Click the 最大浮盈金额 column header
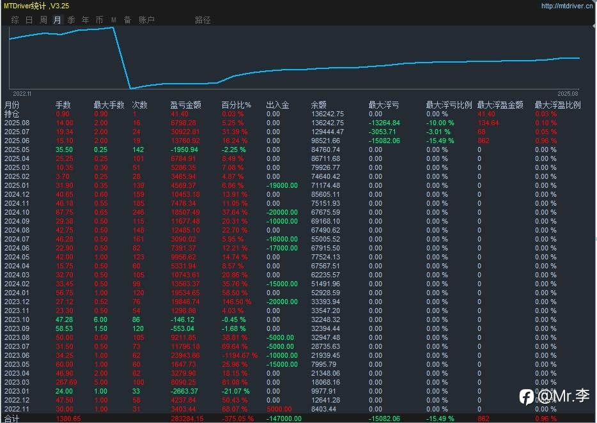This screenshot has height=423, width=597. coord(500,105)
